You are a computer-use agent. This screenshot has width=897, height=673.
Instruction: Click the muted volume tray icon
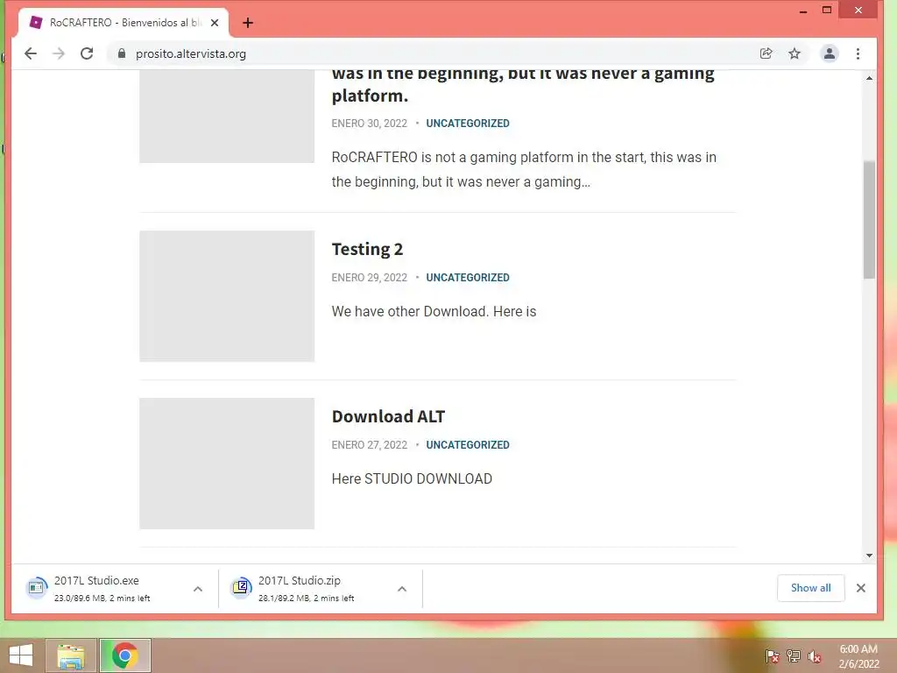815,656
